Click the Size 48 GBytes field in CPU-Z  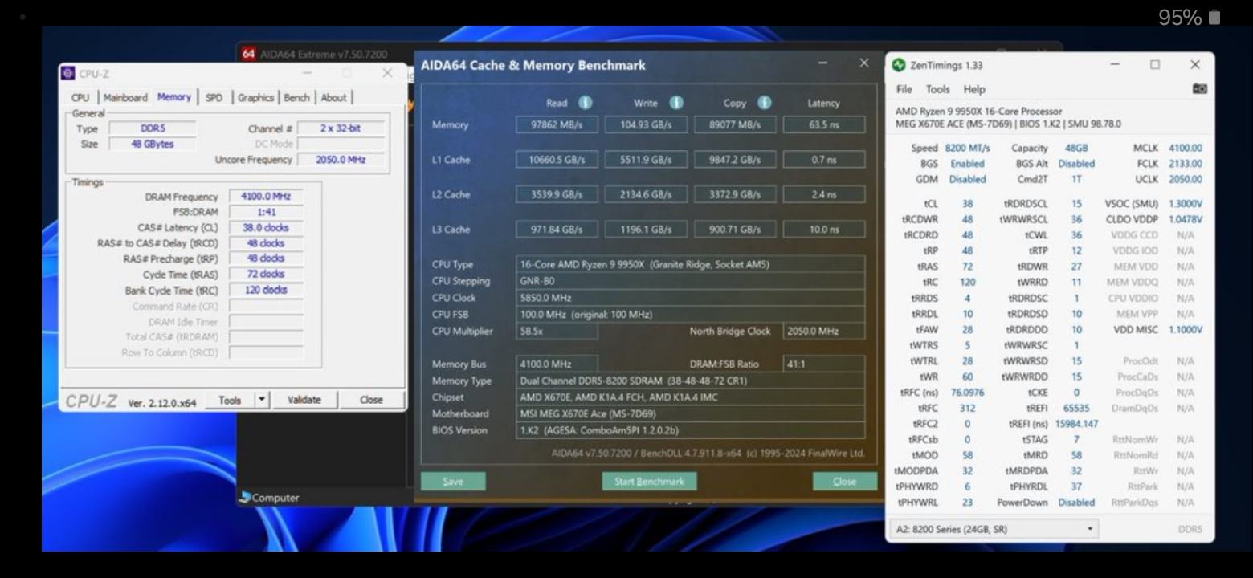[152, 144]
